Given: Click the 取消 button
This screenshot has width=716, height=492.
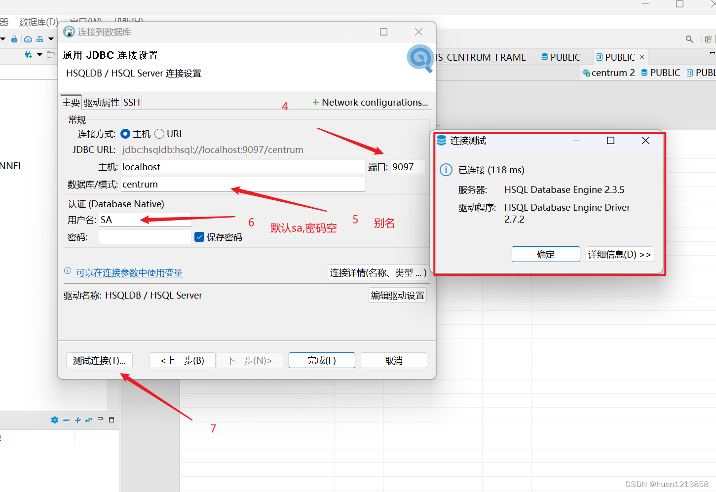Looking at the screenshot, I should point(394,360).
